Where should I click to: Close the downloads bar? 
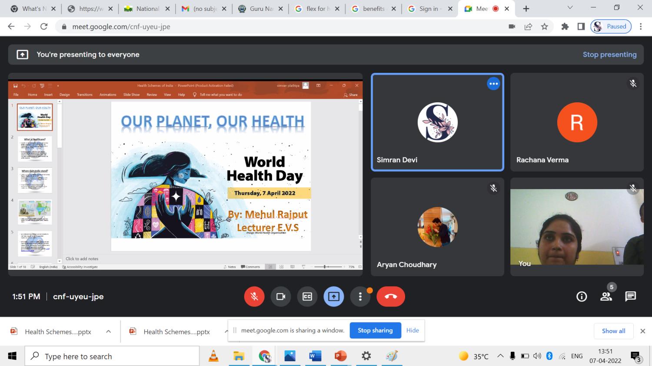tap(643, 331)
